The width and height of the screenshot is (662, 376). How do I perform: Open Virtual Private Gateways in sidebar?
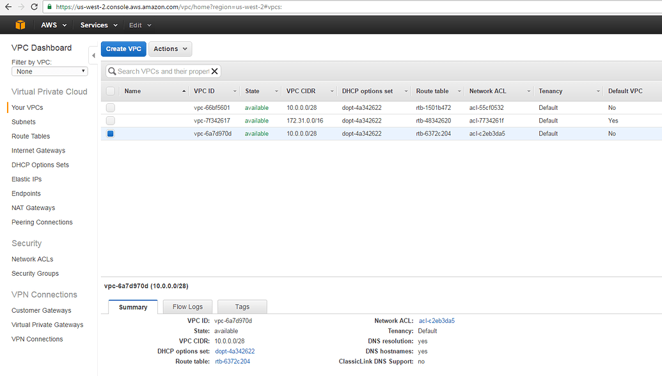coord(47,324)
